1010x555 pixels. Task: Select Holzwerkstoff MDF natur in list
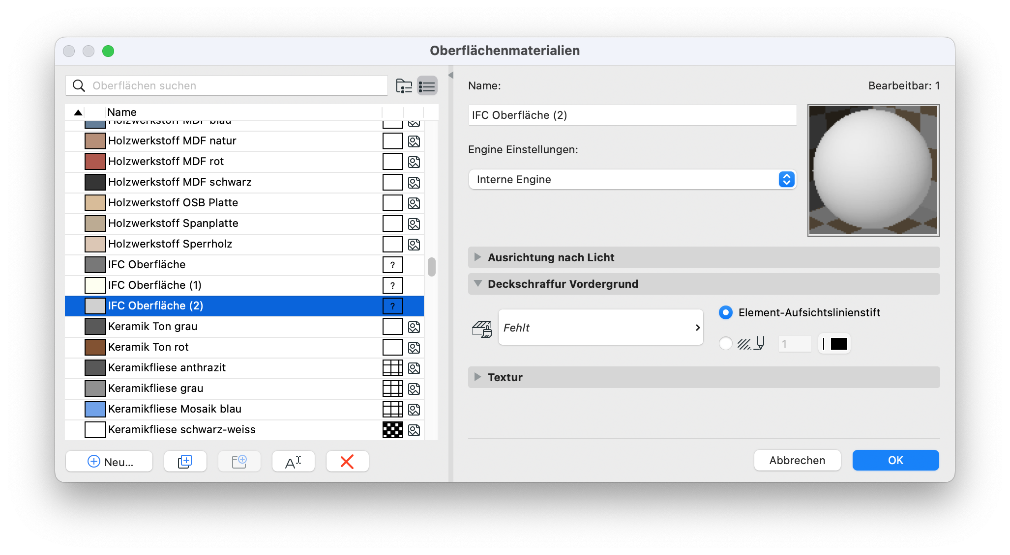coord(244,141)
